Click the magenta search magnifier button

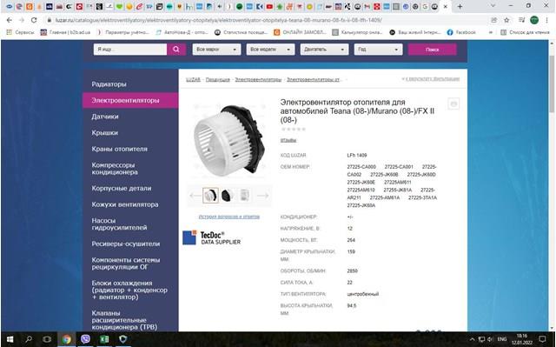176,50
